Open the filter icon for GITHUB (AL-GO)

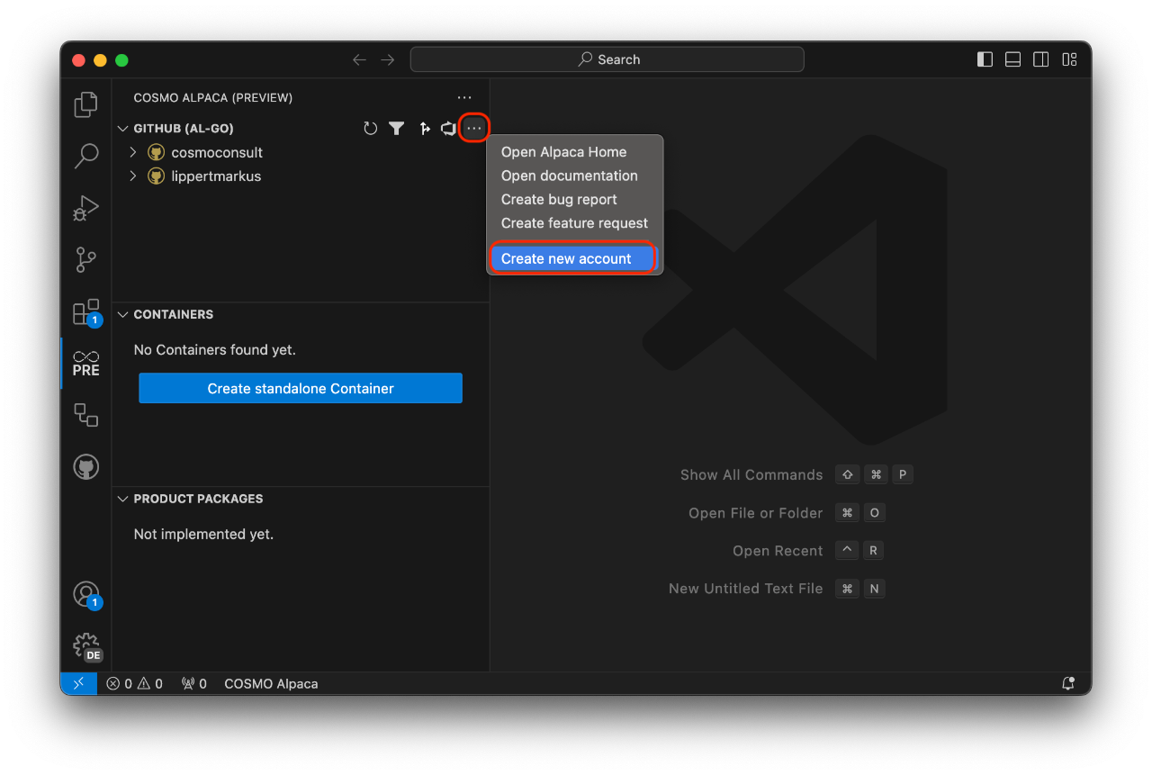pyautogui.click(x=397, y=128)
